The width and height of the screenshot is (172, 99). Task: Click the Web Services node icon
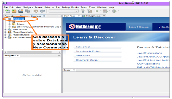point(10,29)
